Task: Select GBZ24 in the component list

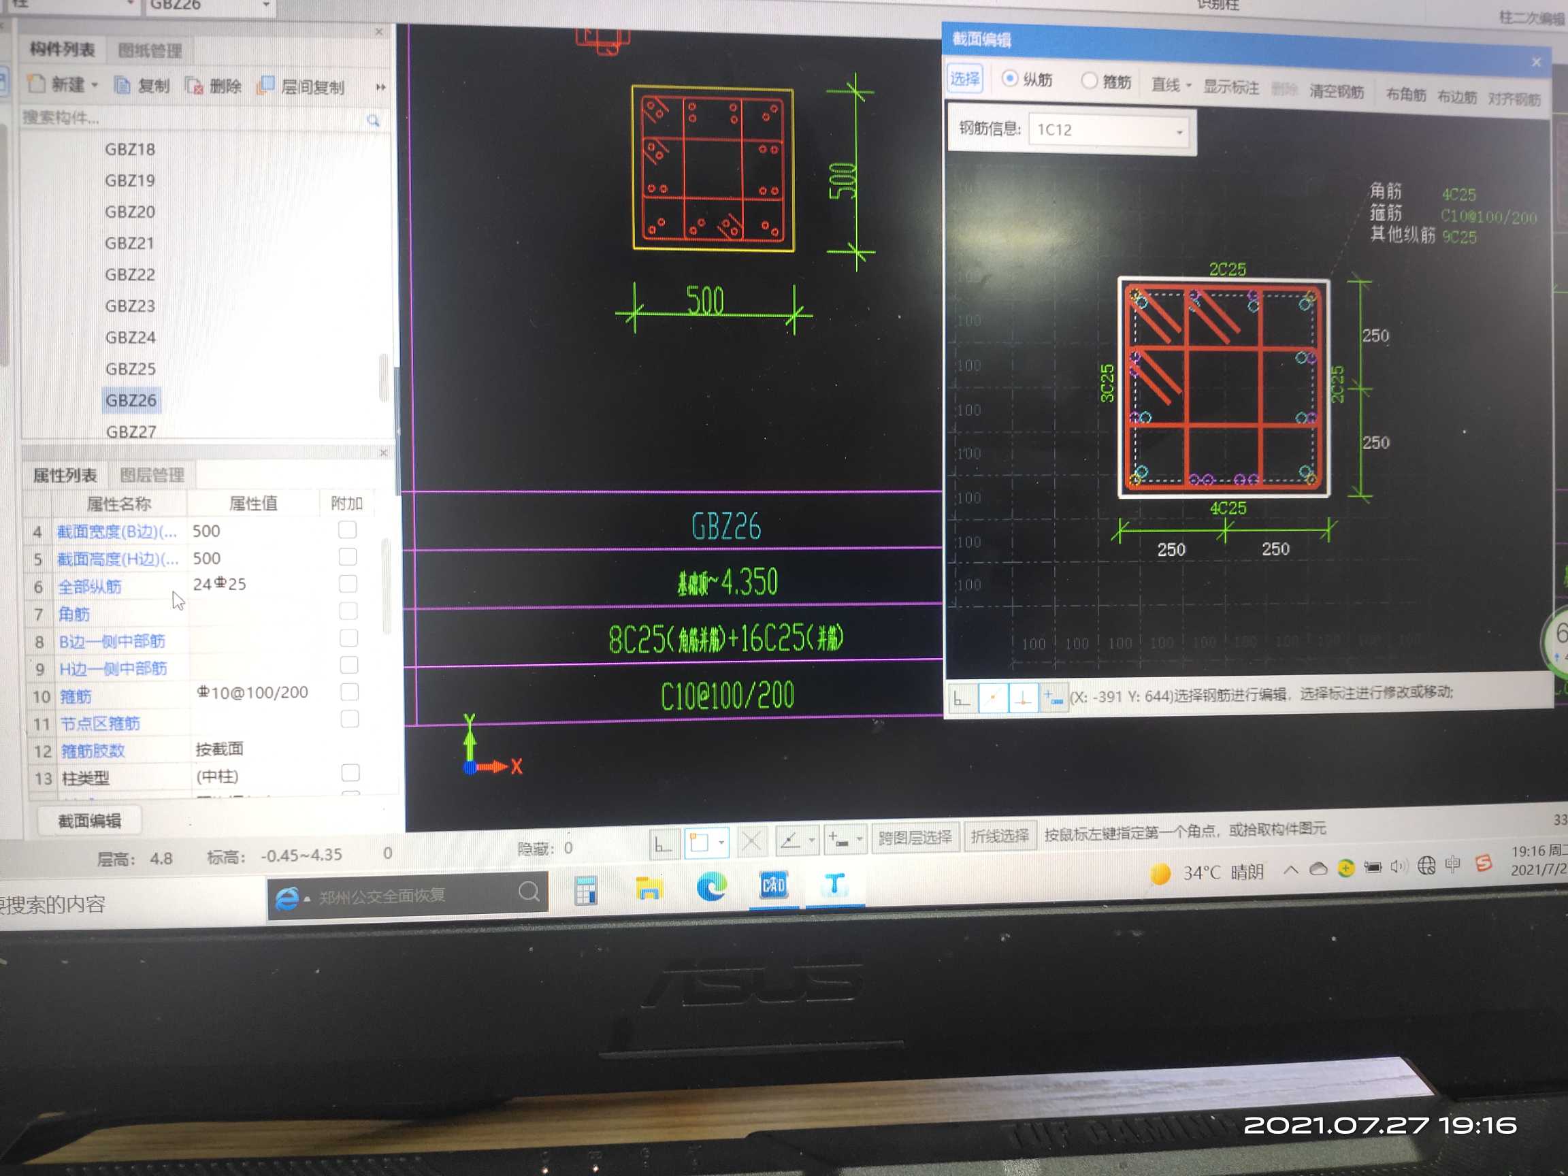Action: click(131, 338)
